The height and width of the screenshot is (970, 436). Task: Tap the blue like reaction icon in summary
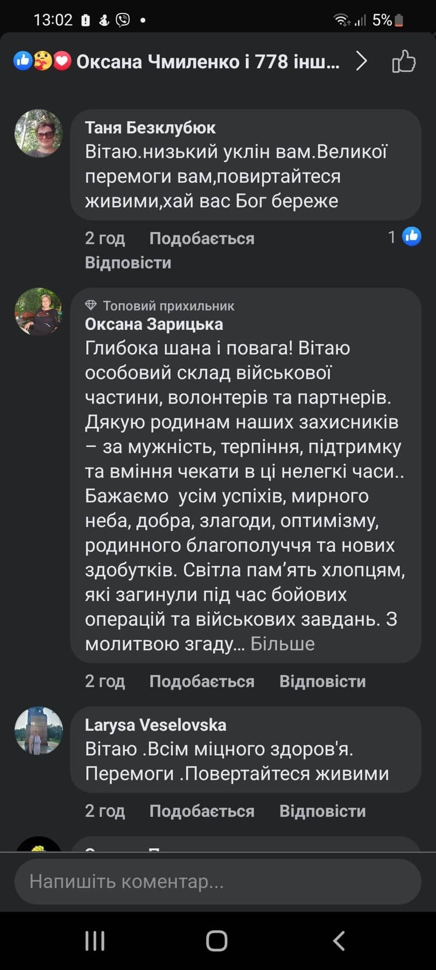pyautogui.click(x=24, y=61)
